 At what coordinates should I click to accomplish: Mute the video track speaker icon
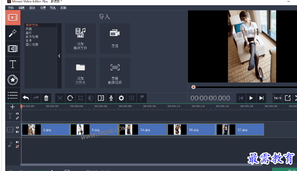[17, 132]
